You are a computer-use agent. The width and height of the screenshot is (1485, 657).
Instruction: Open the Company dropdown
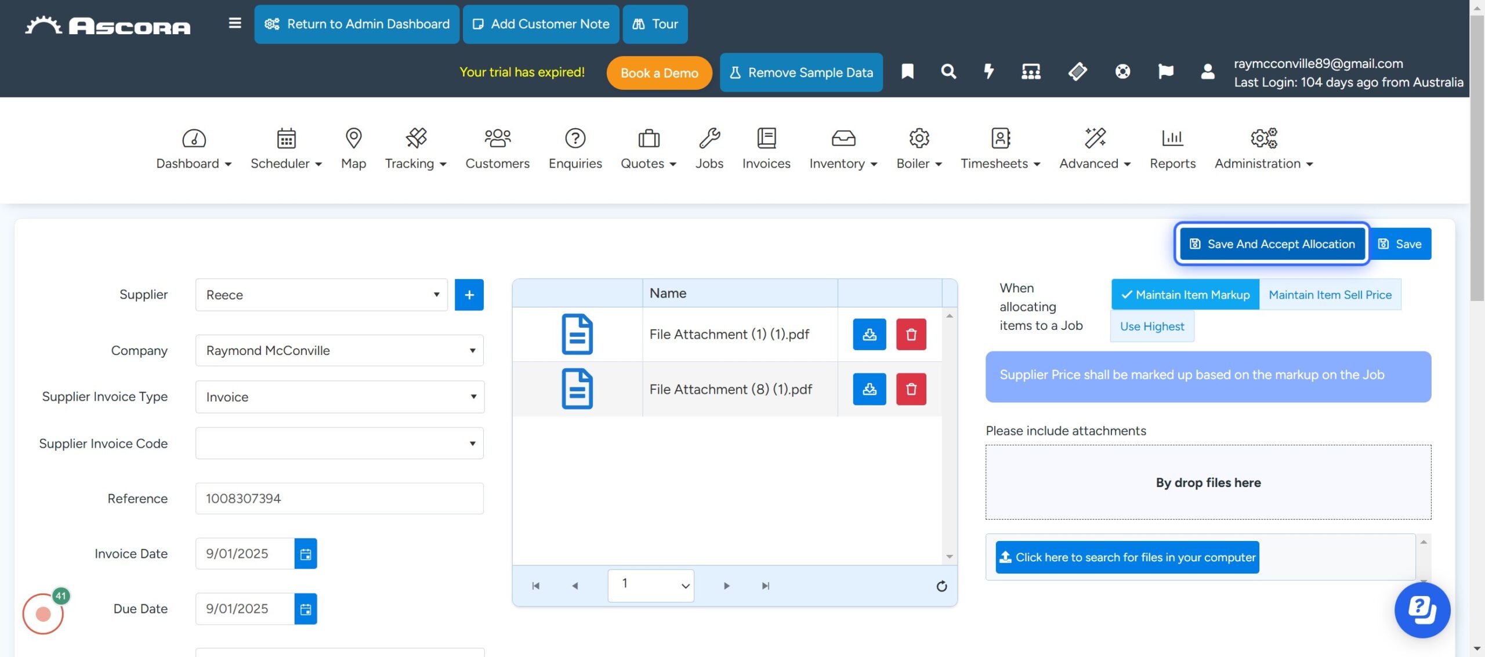tap(339, 350)
